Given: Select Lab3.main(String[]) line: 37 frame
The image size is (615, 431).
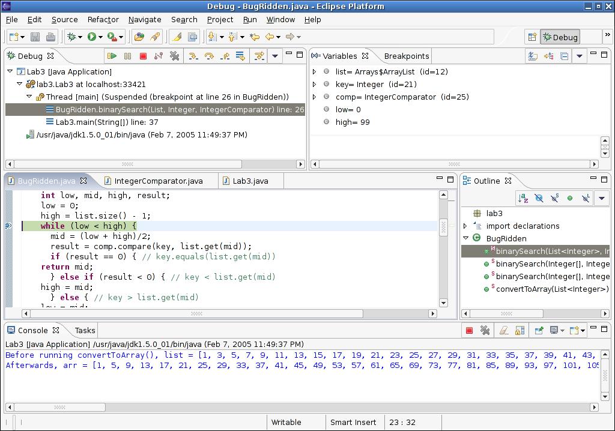Looking at the screenshot, I should tap(102, 122).
